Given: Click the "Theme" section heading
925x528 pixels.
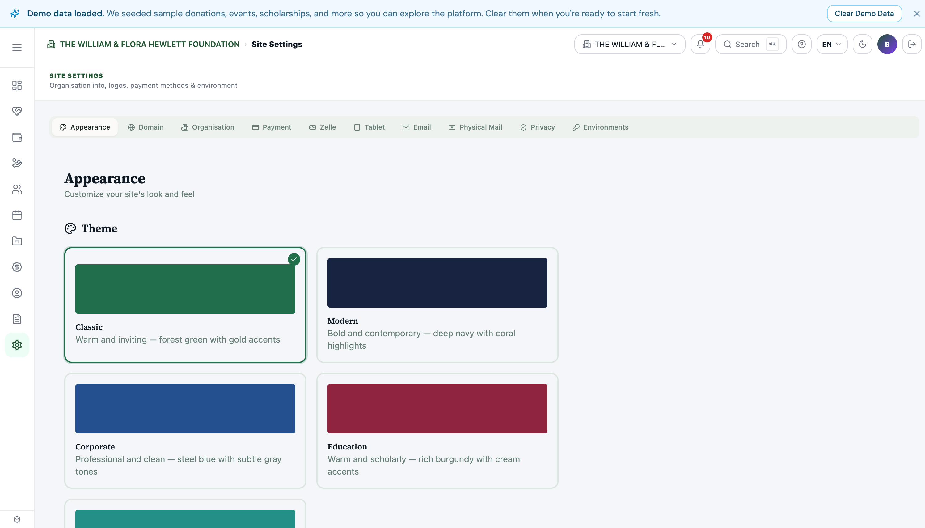Looking at the screenshot, I should click(99, 228).
